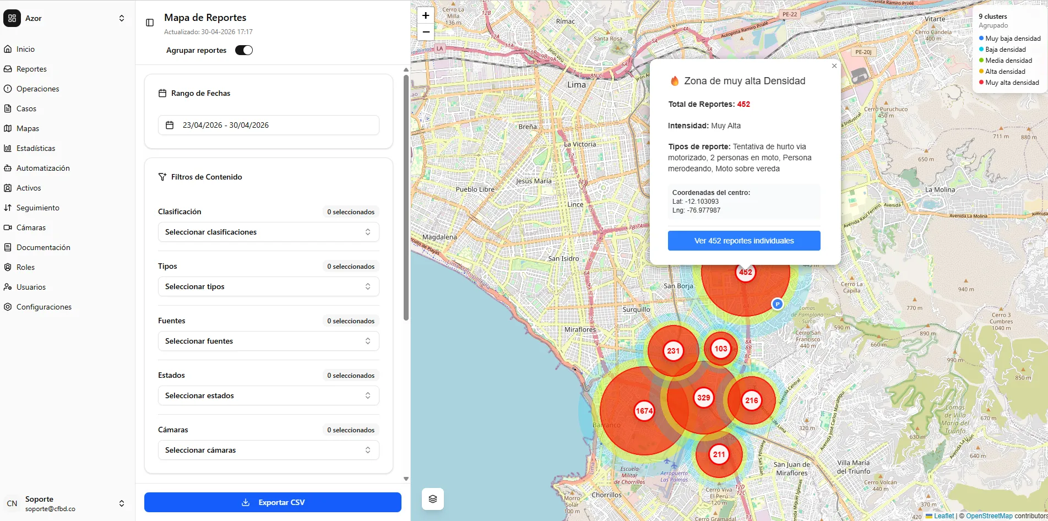Click the Estadísticas chart icon
The width and height of the screenshot is (1048, 521).
[x=8, y=148]
